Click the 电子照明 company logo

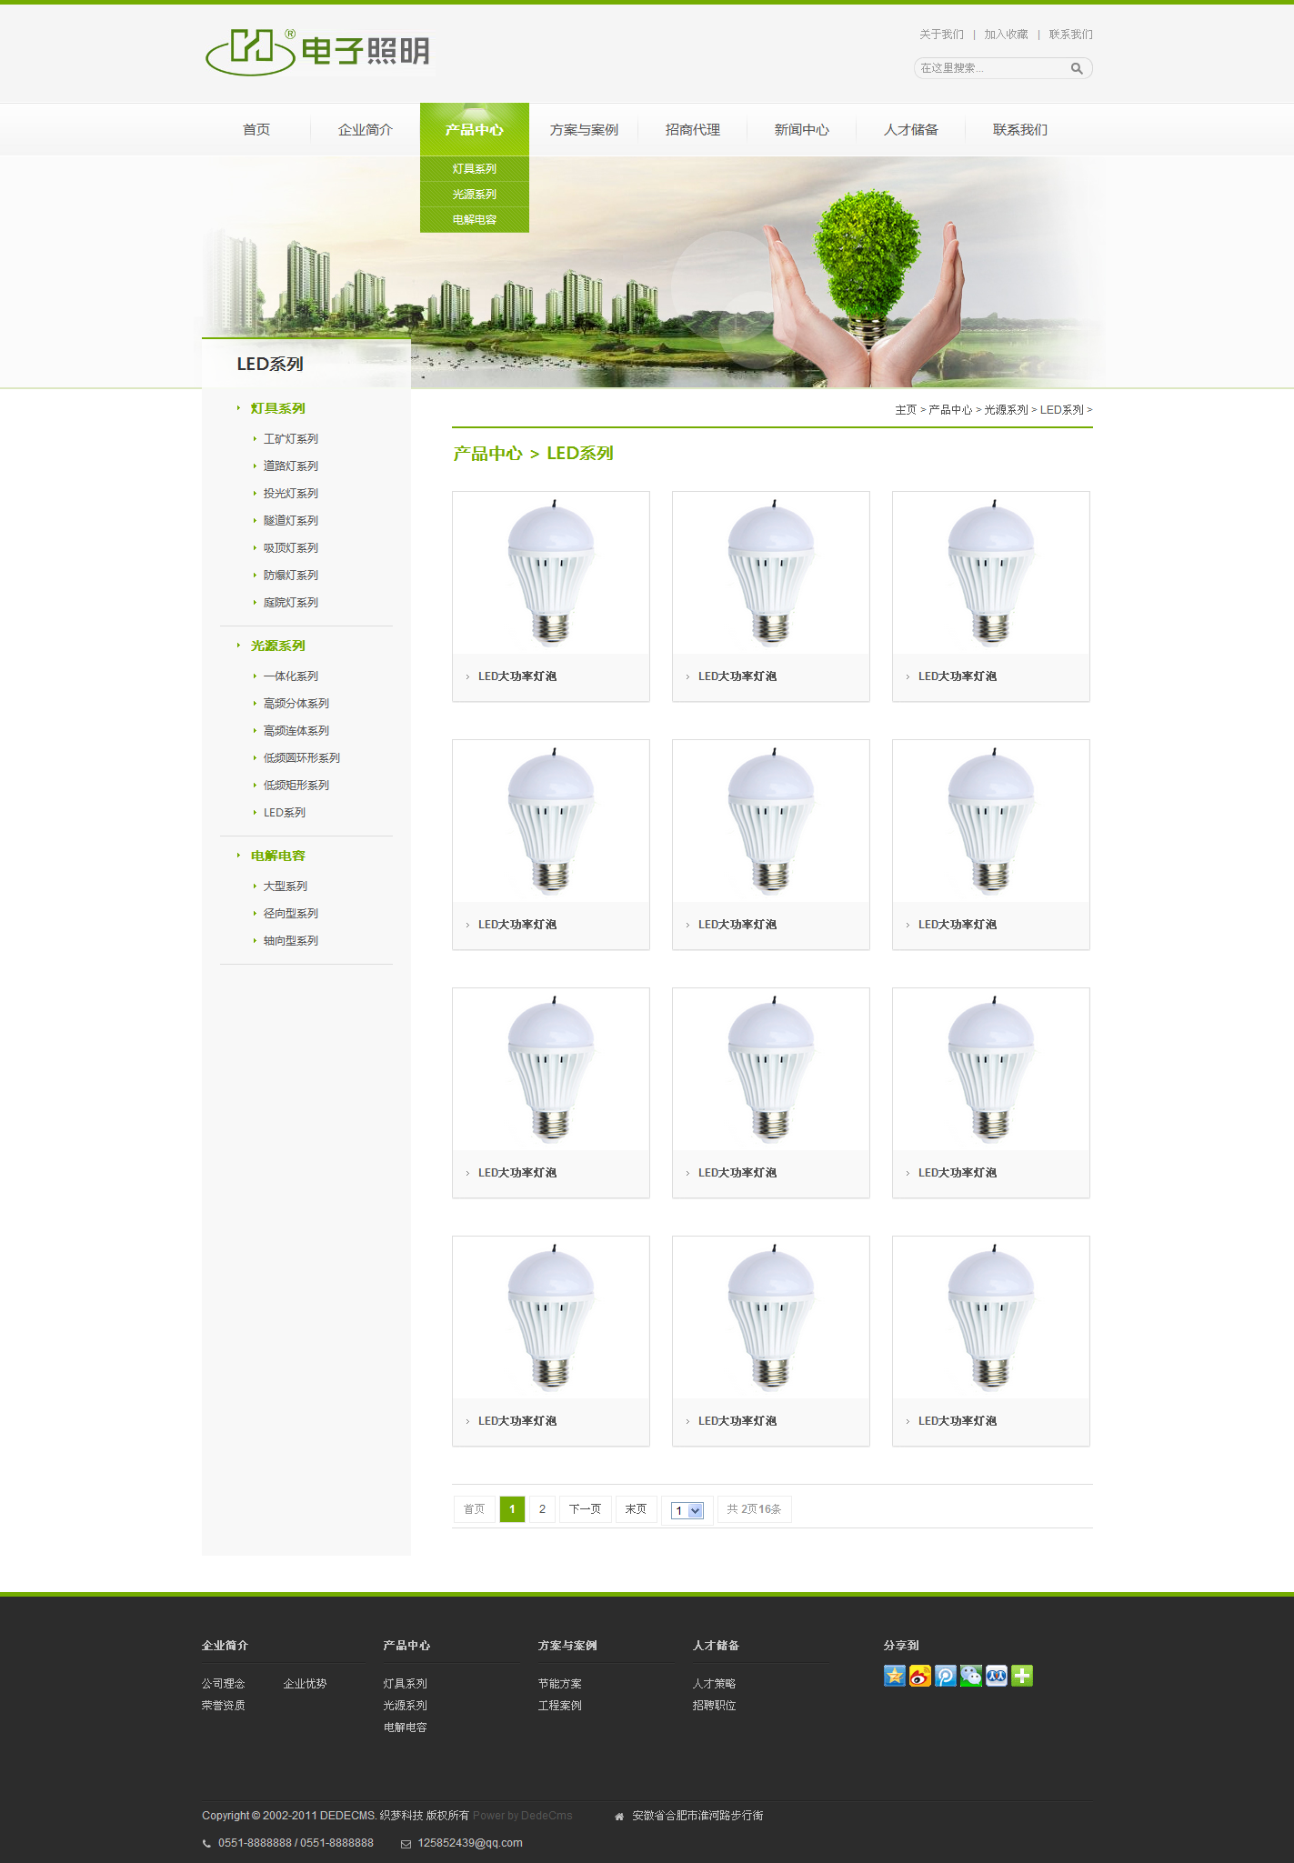coord(317,52)
